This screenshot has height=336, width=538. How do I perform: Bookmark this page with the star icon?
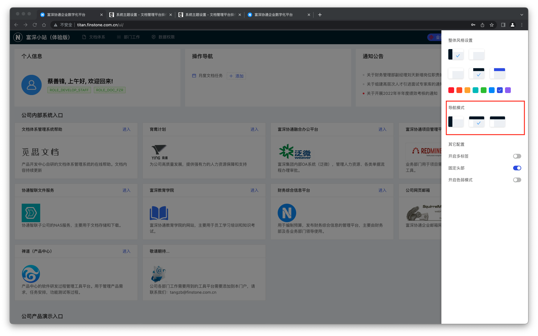click(x=492, y=25)
